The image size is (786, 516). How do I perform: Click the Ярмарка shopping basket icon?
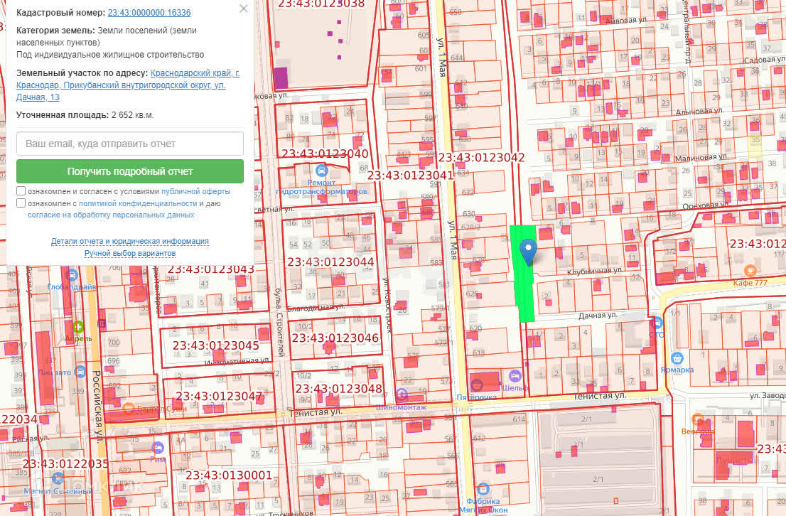tap(677, 358)
